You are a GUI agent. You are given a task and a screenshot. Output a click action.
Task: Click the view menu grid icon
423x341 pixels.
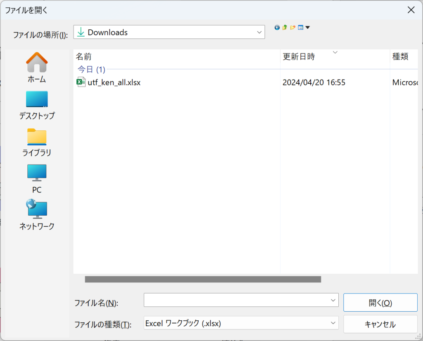point(301,28)
